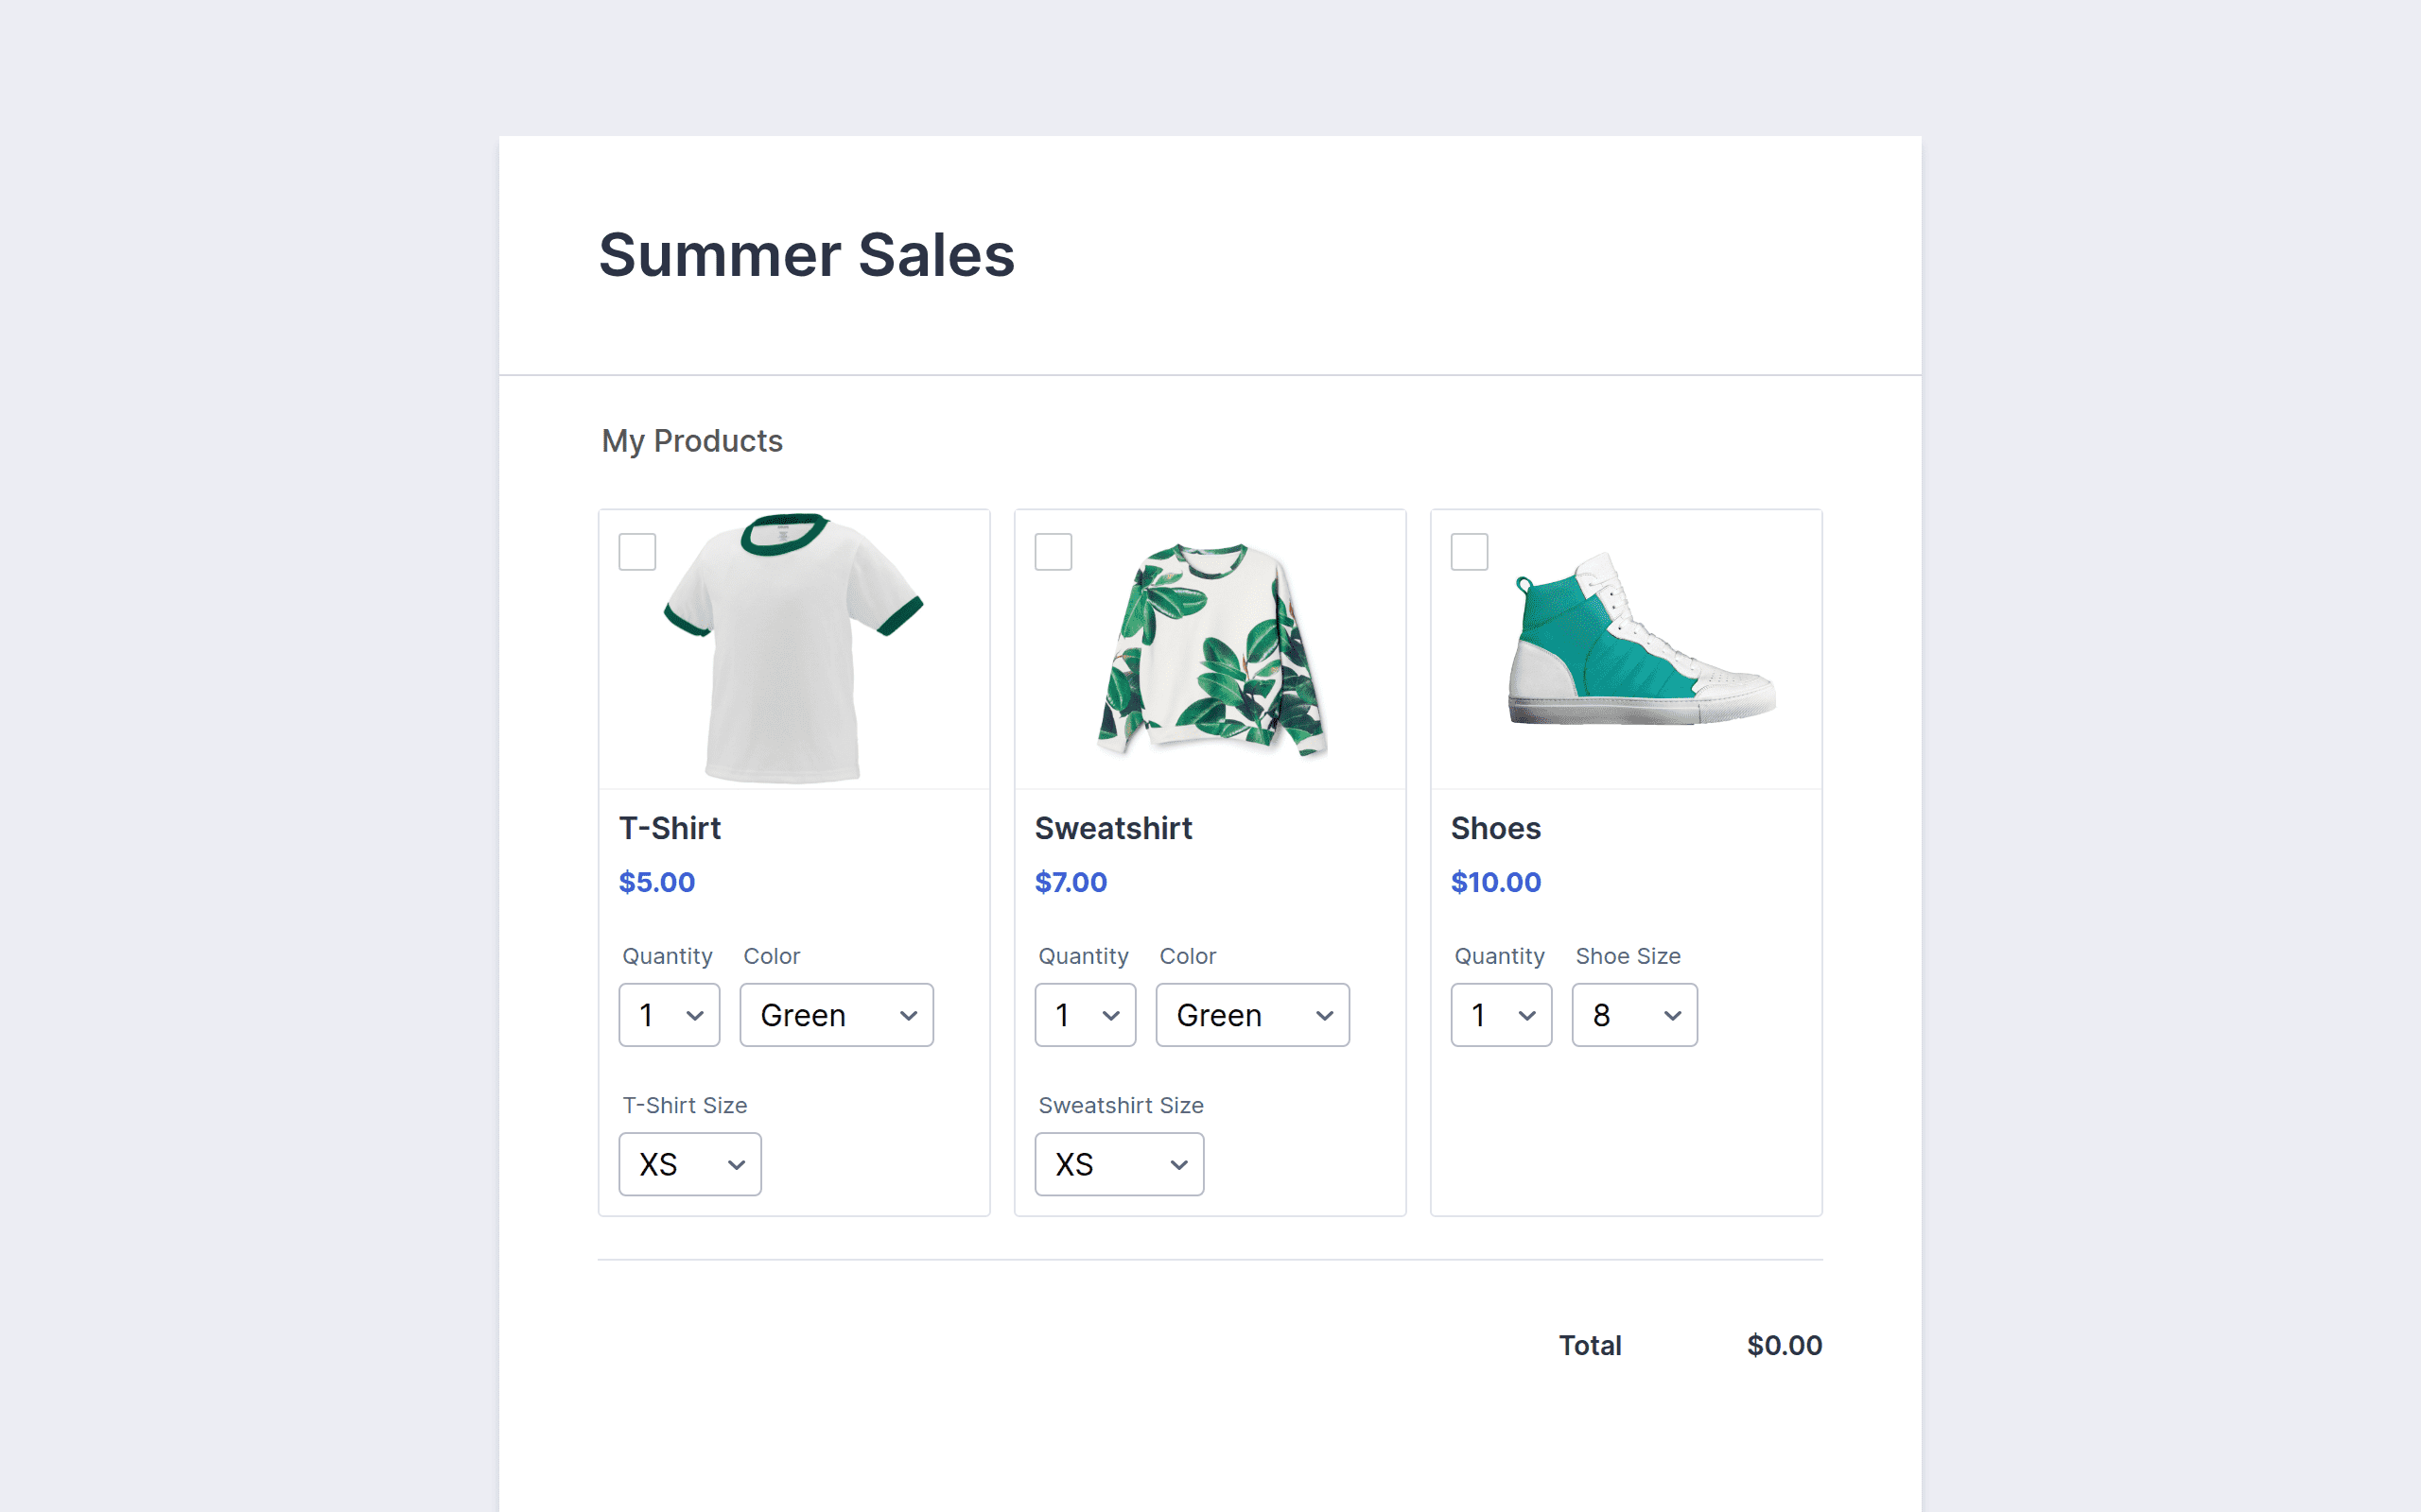Click the $10.00 Shoes price

(1495, 882)
